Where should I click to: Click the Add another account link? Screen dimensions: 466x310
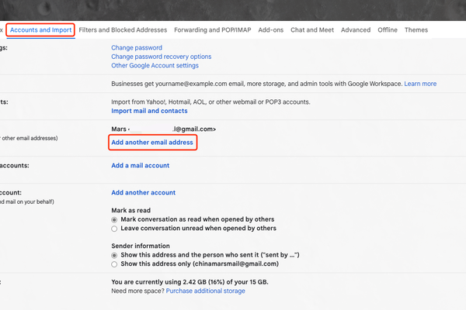(144, 193)
